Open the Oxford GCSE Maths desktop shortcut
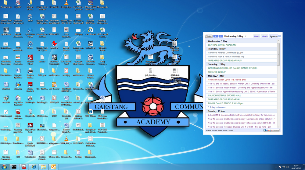Image resolution: width=305 pixels, height=170 pixels. [x=91, y=5]
